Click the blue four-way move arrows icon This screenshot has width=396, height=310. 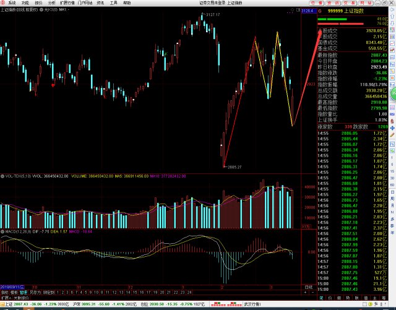tap(392, 128)
